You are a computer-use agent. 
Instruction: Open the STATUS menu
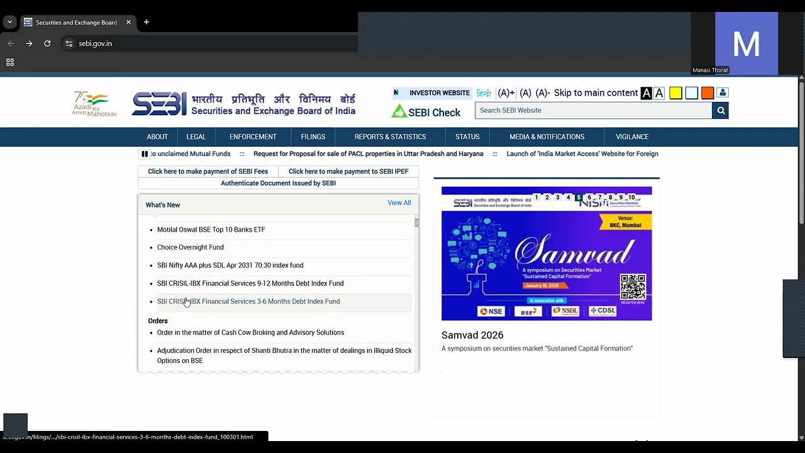pyautogui.click(x=467, y=137)
